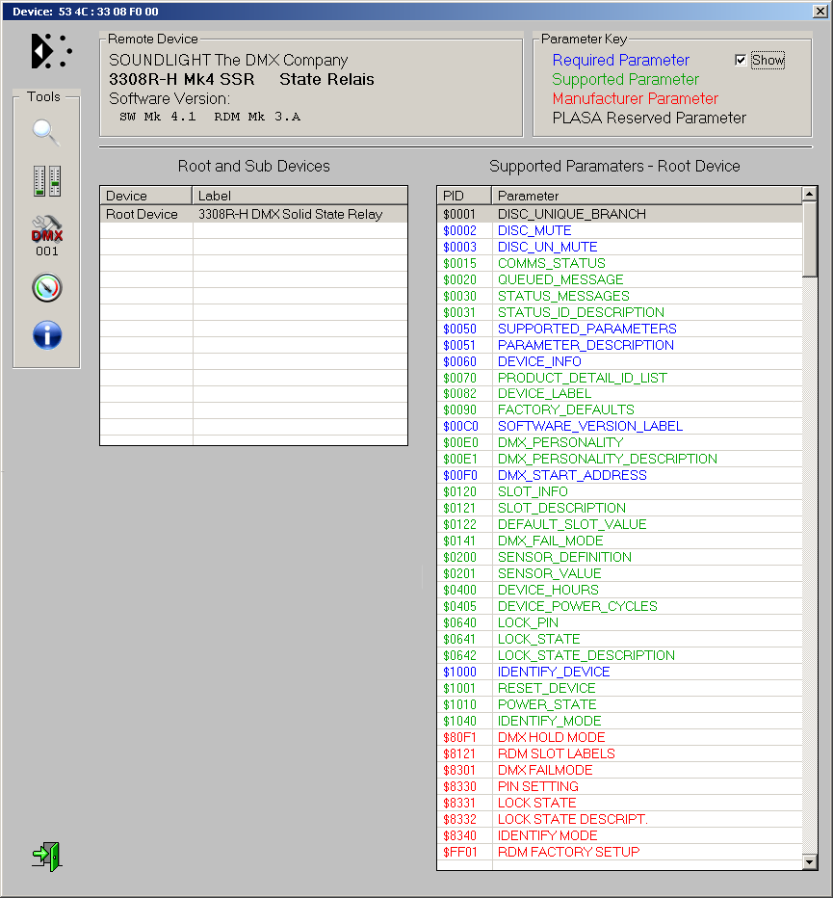Click the Parameter column header
The height and width of the screenshot is (898, 833).
coord(645,196)
